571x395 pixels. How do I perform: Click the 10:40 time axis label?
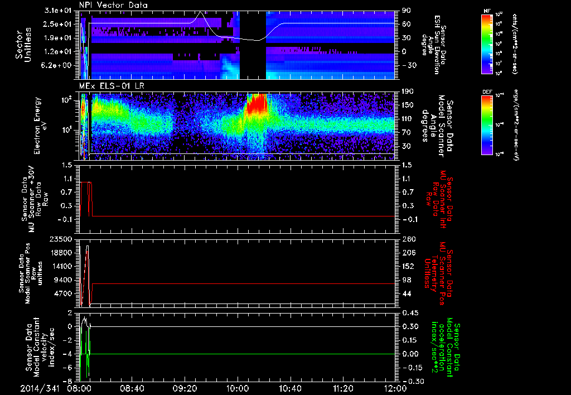[290, 388]
